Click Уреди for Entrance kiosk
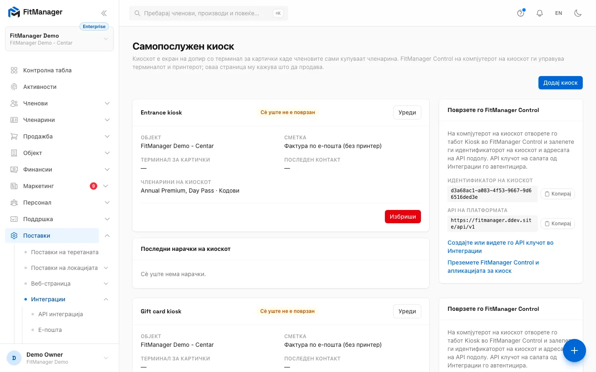The width and height of the screenshot is (596, 372). [x=407, y=112]
